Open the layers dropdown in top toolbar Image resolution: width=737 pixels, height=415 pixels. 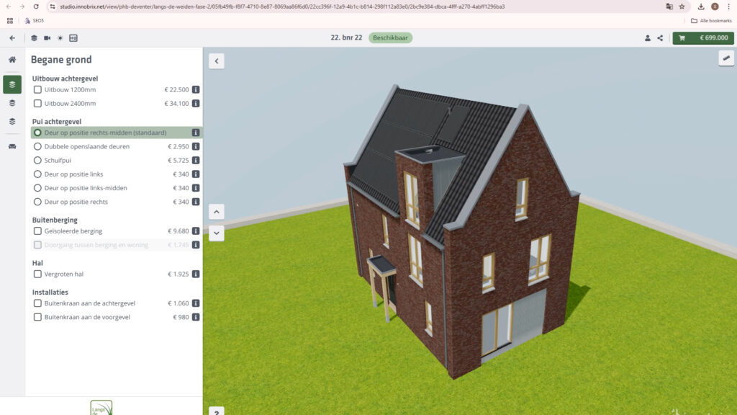33,38
